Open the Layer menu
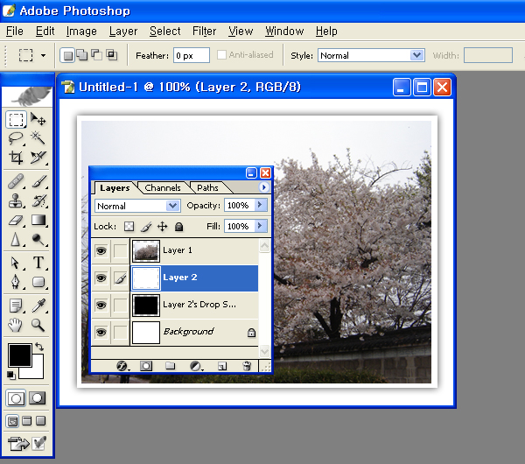Viewport: 525px width, 464px height. (123, 32)
